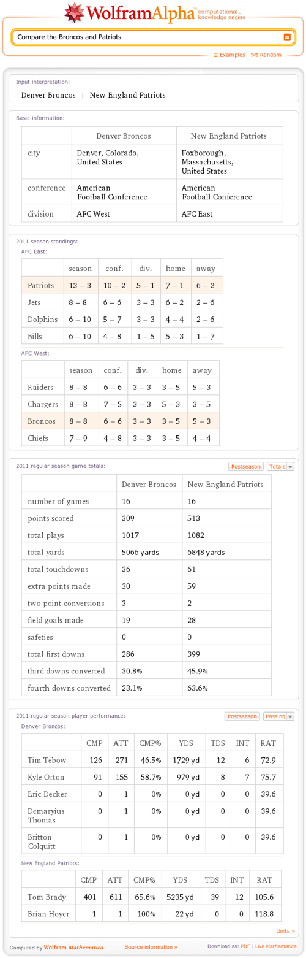Select the Broncos row in AFC West standings
The width and height of the screenshot is (306, 958).
pyautogui.click(x=121, y=421)
